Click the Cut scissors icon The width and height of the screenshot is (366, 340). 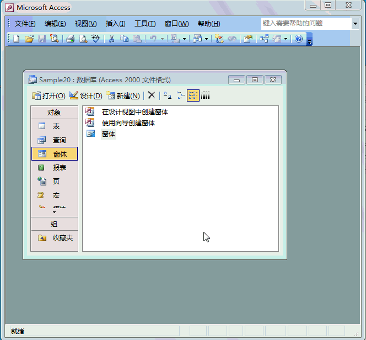111,39
